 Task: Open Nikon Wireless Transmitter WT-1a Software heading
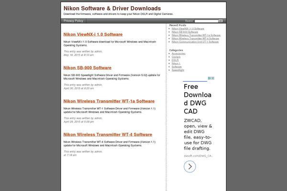pyautogui.click(x=109, y=101)
